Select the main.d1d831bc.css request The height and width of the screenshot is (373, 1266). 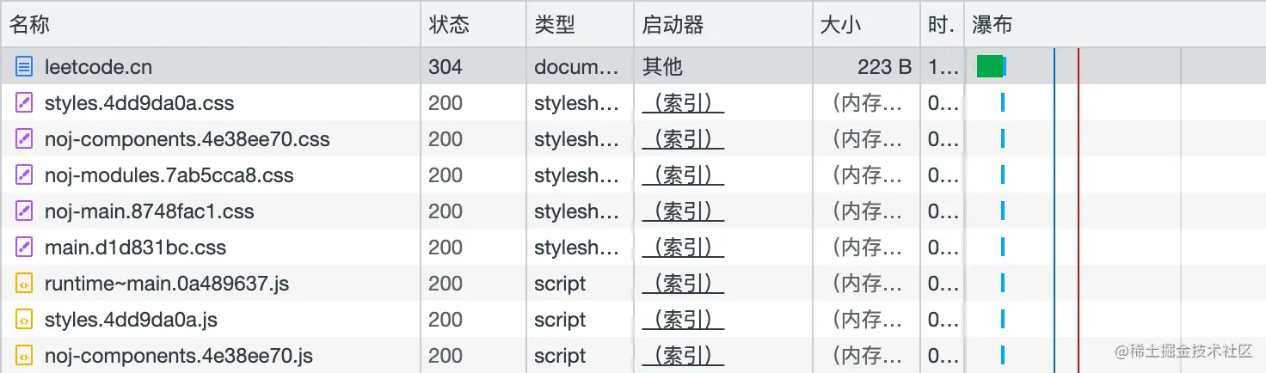633,247
